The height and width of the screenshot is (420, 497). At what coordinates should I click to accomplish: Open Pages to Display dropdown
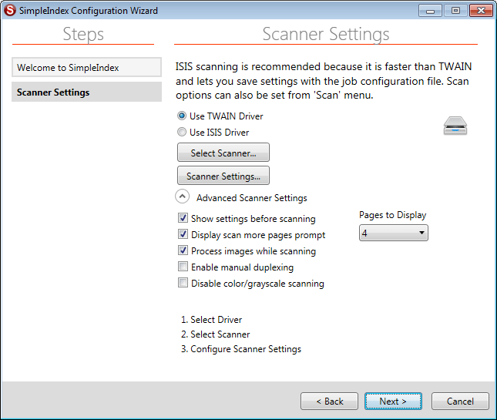coord(393,233)
